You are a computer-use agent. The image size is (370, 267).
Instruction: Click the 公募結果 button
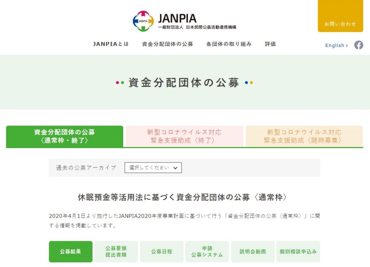click(70, 252)
